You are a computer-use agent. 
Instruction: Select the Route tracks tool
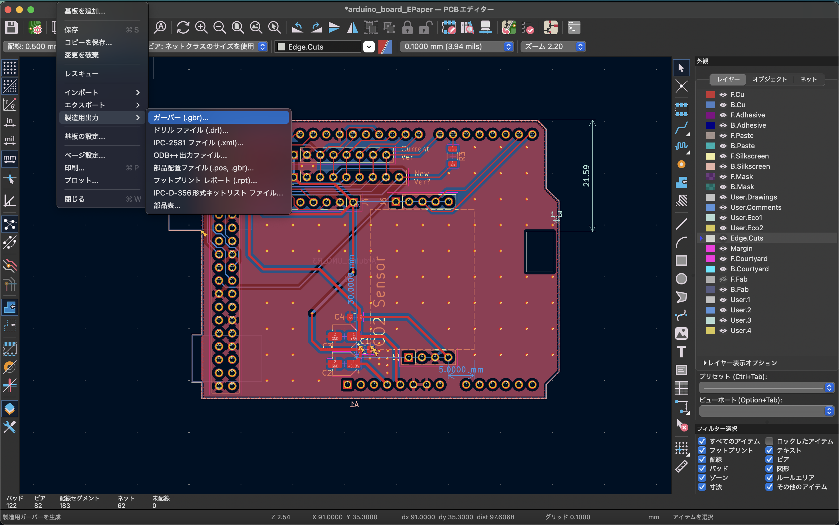[681, 128]
